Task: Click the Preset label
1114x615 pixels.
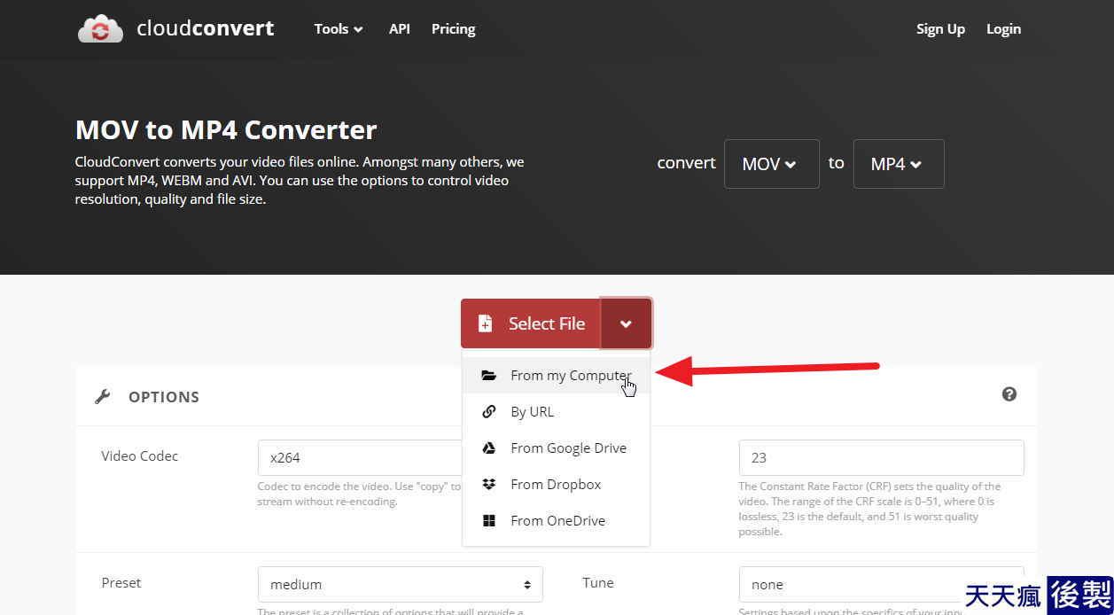Action: pyautogui.click(x=121, y=583)
